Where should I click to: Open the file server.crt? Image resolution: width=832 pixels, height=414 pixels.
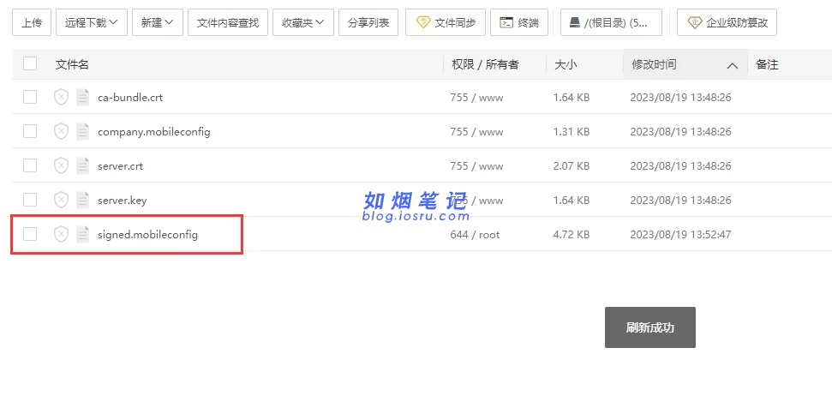coord(121,166)
